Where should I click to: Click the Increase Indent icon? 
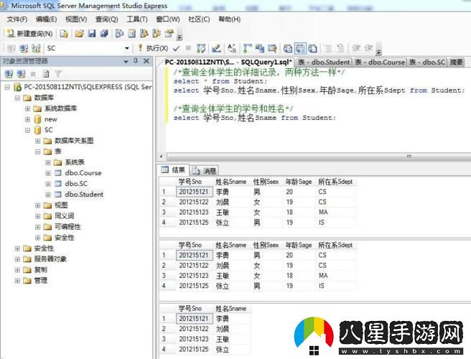[x=368, y=48]
